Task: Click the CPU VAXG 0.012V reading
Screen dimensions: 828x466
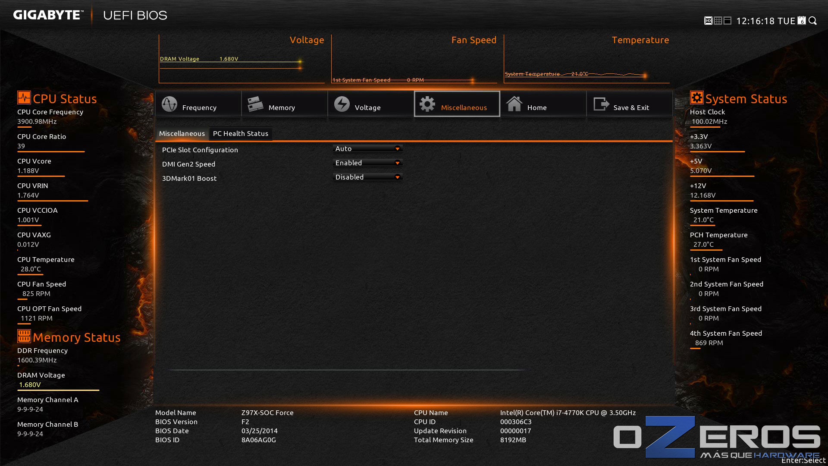Action: tap(28, 245)
